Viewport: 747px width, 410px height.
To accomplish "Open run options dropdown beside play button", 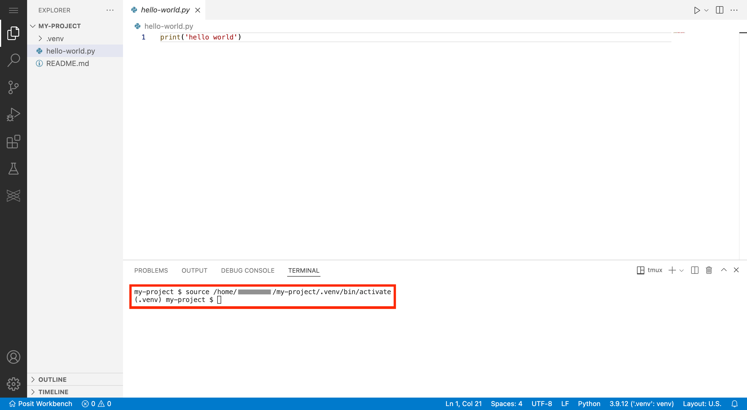I will click(706, 10).
